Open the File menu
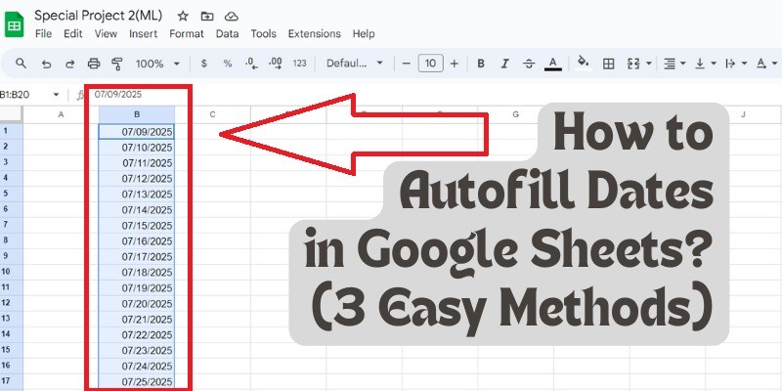This screenshot has height=391, width=782. 43,34
